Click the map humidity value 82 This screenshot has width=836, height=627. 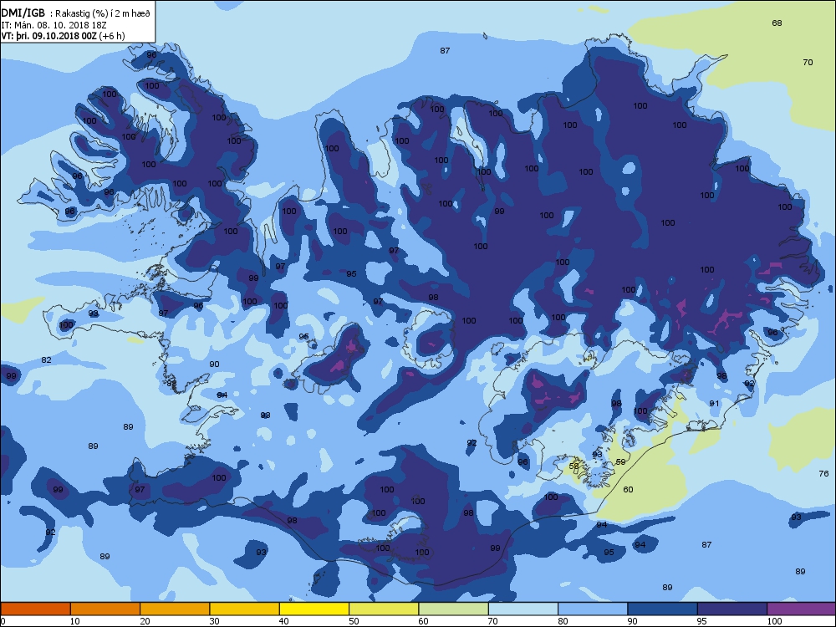coord(46,359)
